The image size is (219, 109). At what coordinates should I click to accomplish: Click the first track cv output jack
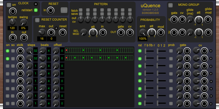coord(204,51)
